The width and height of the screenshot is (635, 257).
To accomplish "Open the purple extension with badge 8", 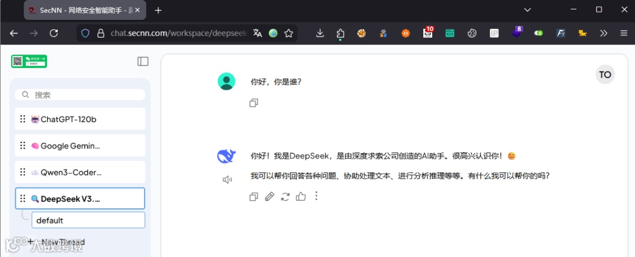I will click(517, 32).
